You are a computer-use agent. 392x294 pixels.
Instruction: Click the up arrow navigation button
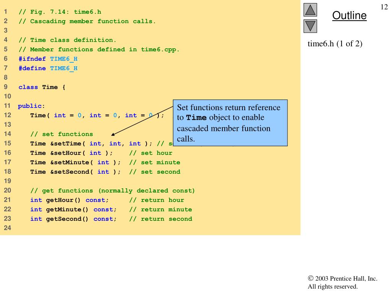310,10
